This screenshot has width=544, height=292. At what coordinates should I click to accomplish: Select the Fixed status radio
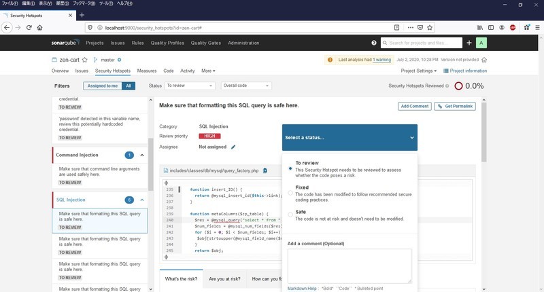coord(290,193)
